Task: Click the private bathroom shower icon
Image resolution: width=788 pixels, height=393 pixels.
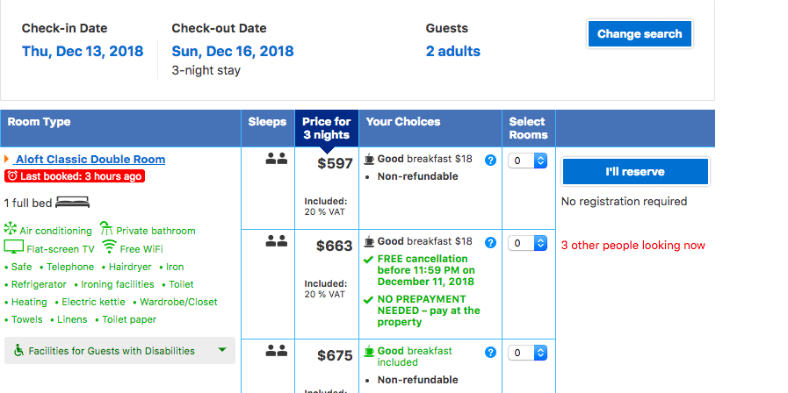Action: pos(106,228)
